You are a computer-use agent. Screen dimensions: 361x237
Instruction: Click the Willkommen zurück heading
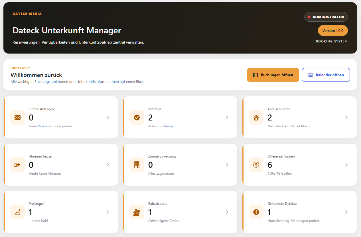36,75
